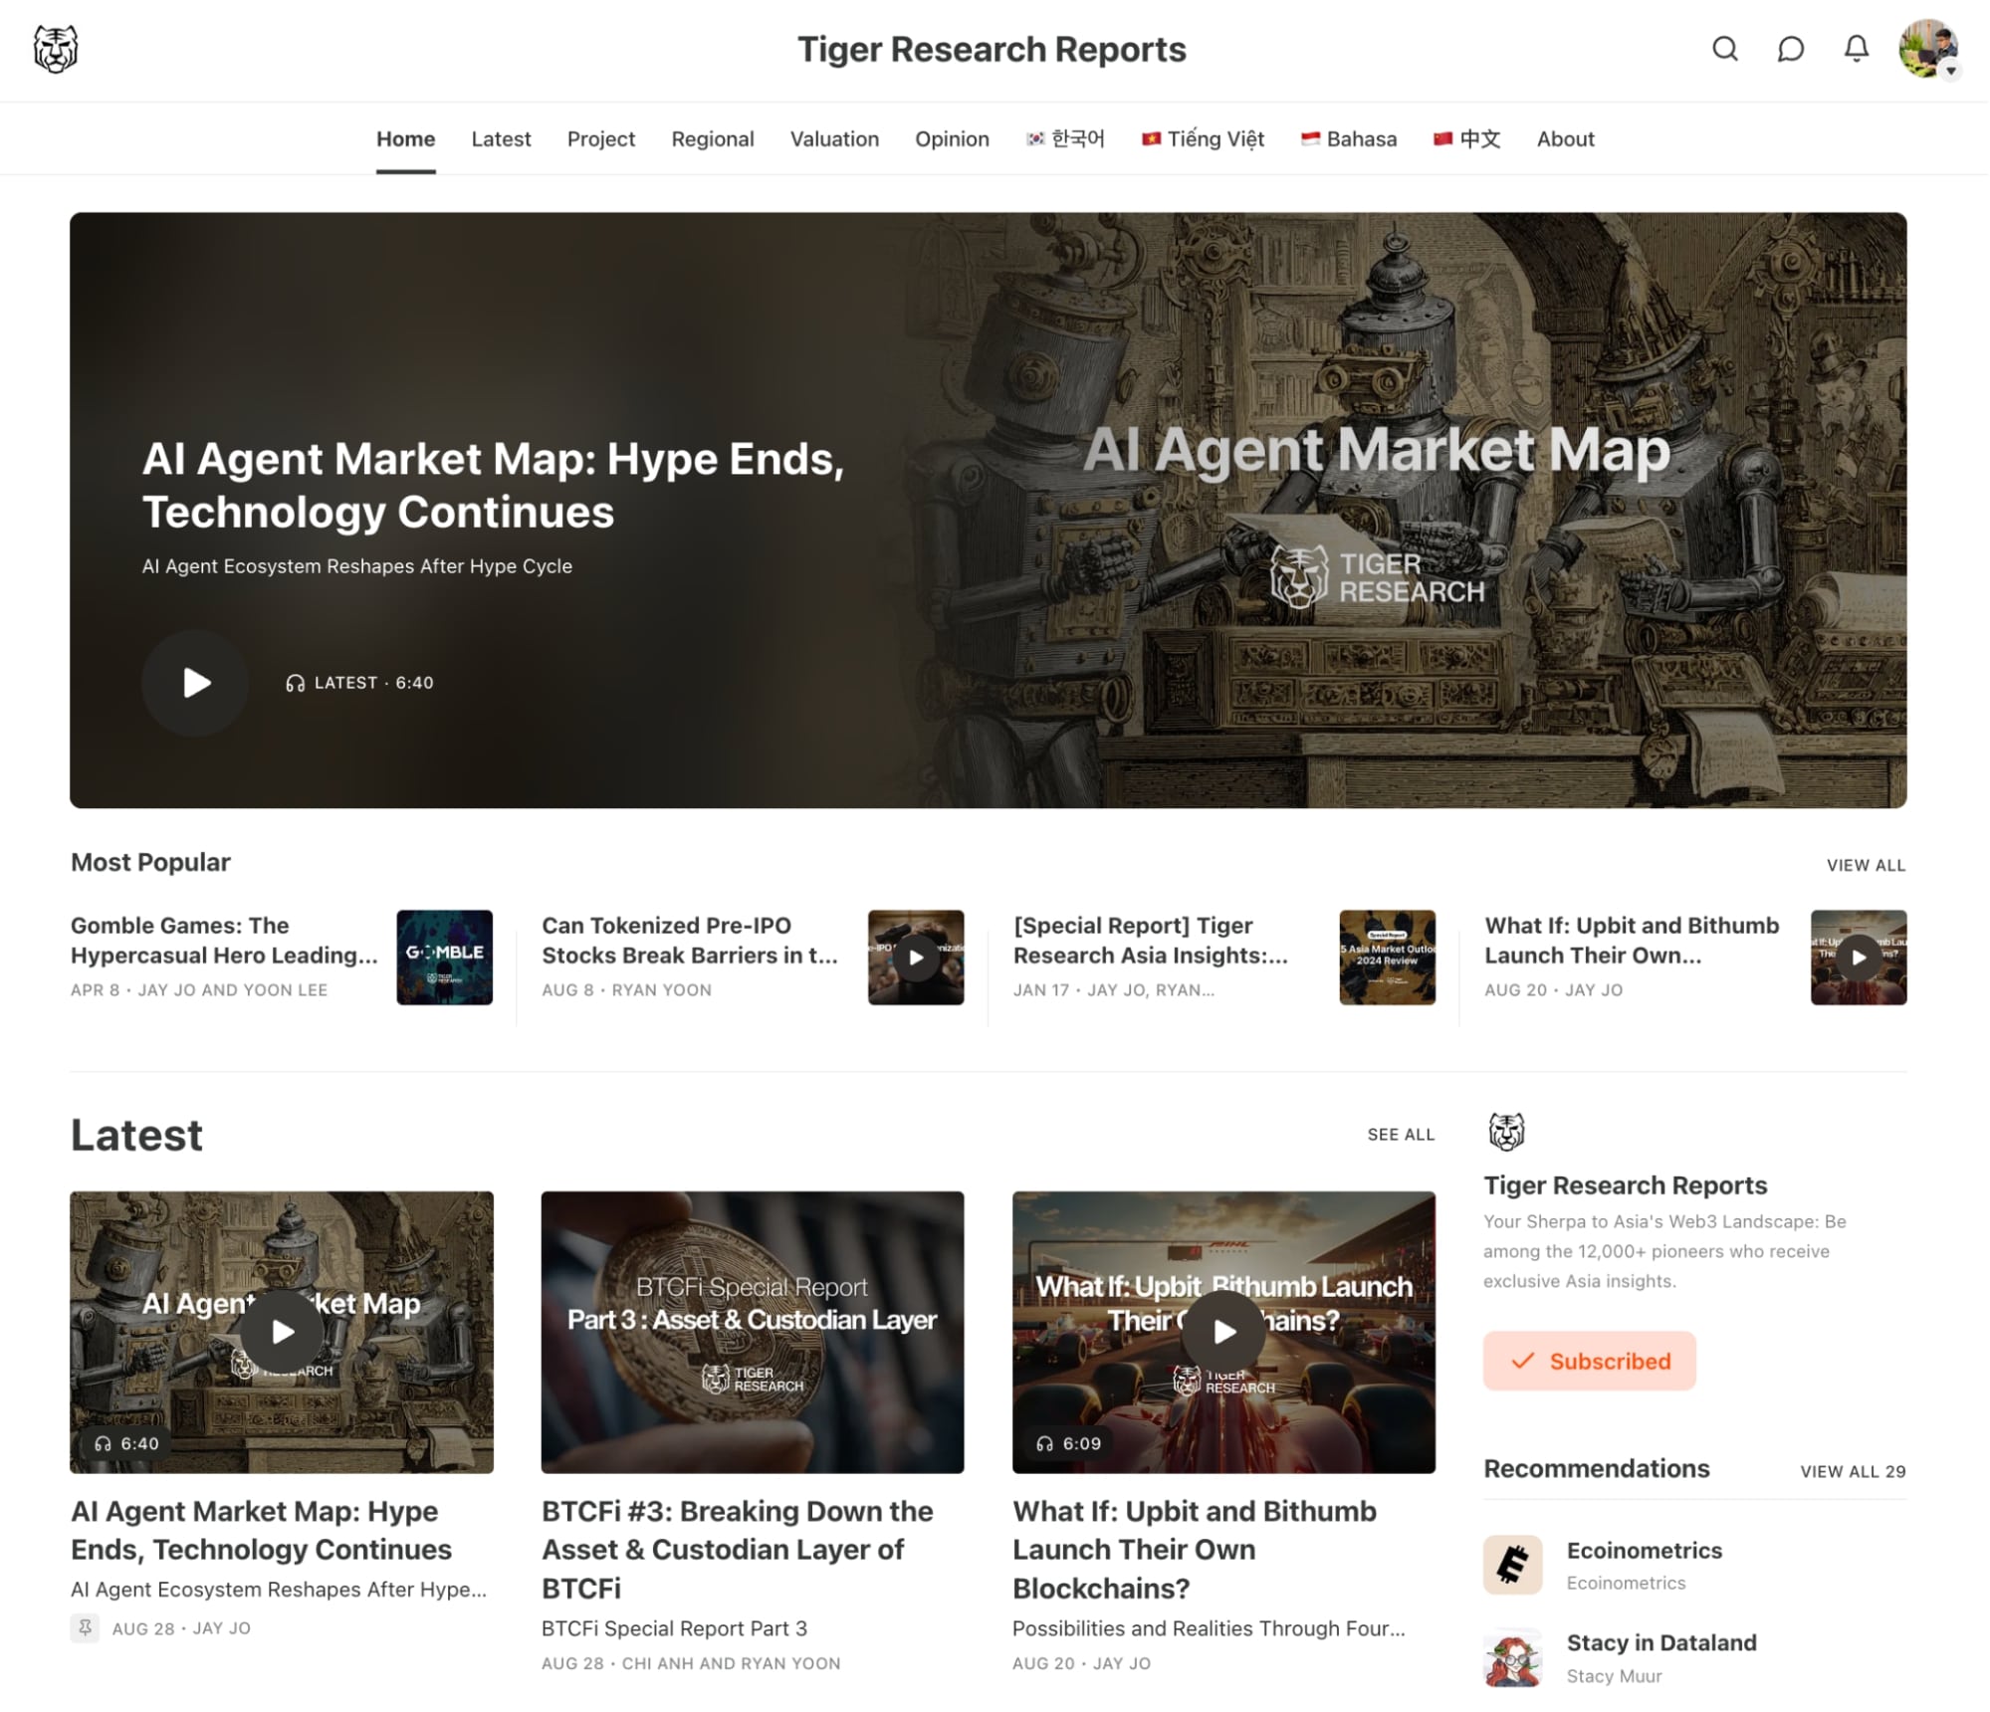Click the AI Agent Ecosystem Reshapes hero subtitle
The width and height of the screenshot is (1990, 1712).
click(357, 566)
